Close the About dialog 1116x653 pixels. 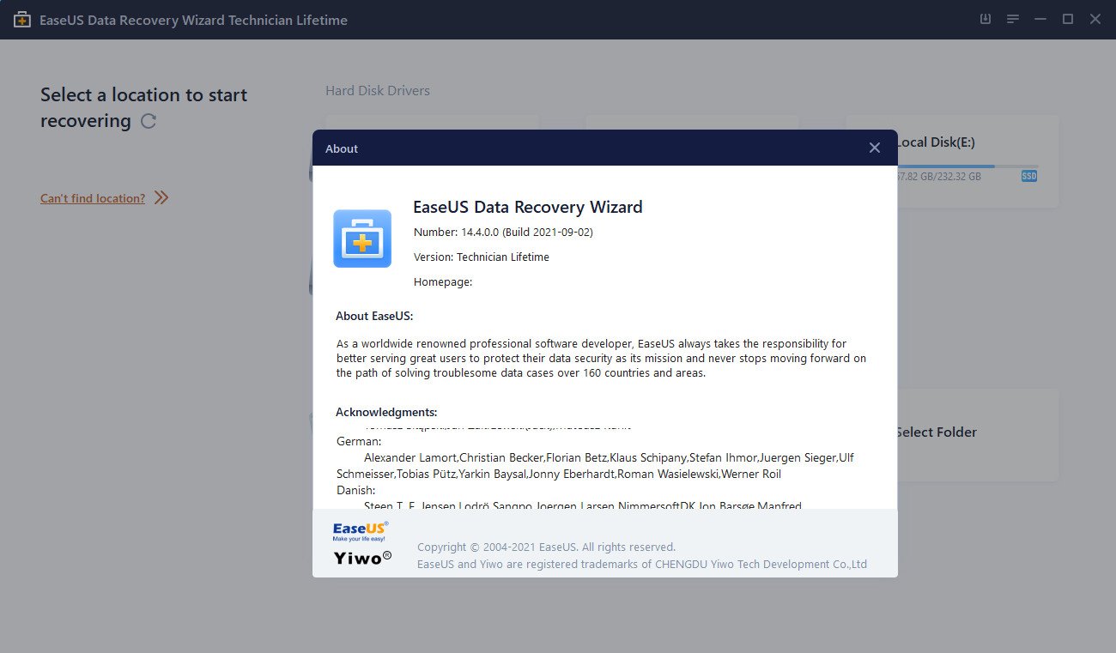coord(874,148)
